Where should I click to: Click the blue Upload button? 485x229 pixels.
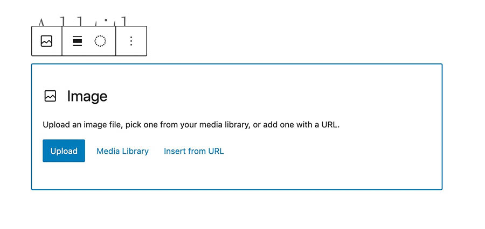64,151
